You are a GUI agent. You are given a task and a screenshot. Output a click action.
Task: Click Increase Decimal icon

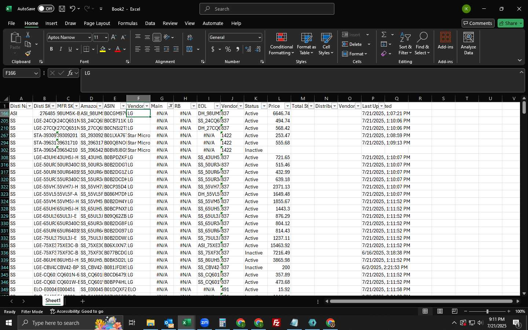248,49
